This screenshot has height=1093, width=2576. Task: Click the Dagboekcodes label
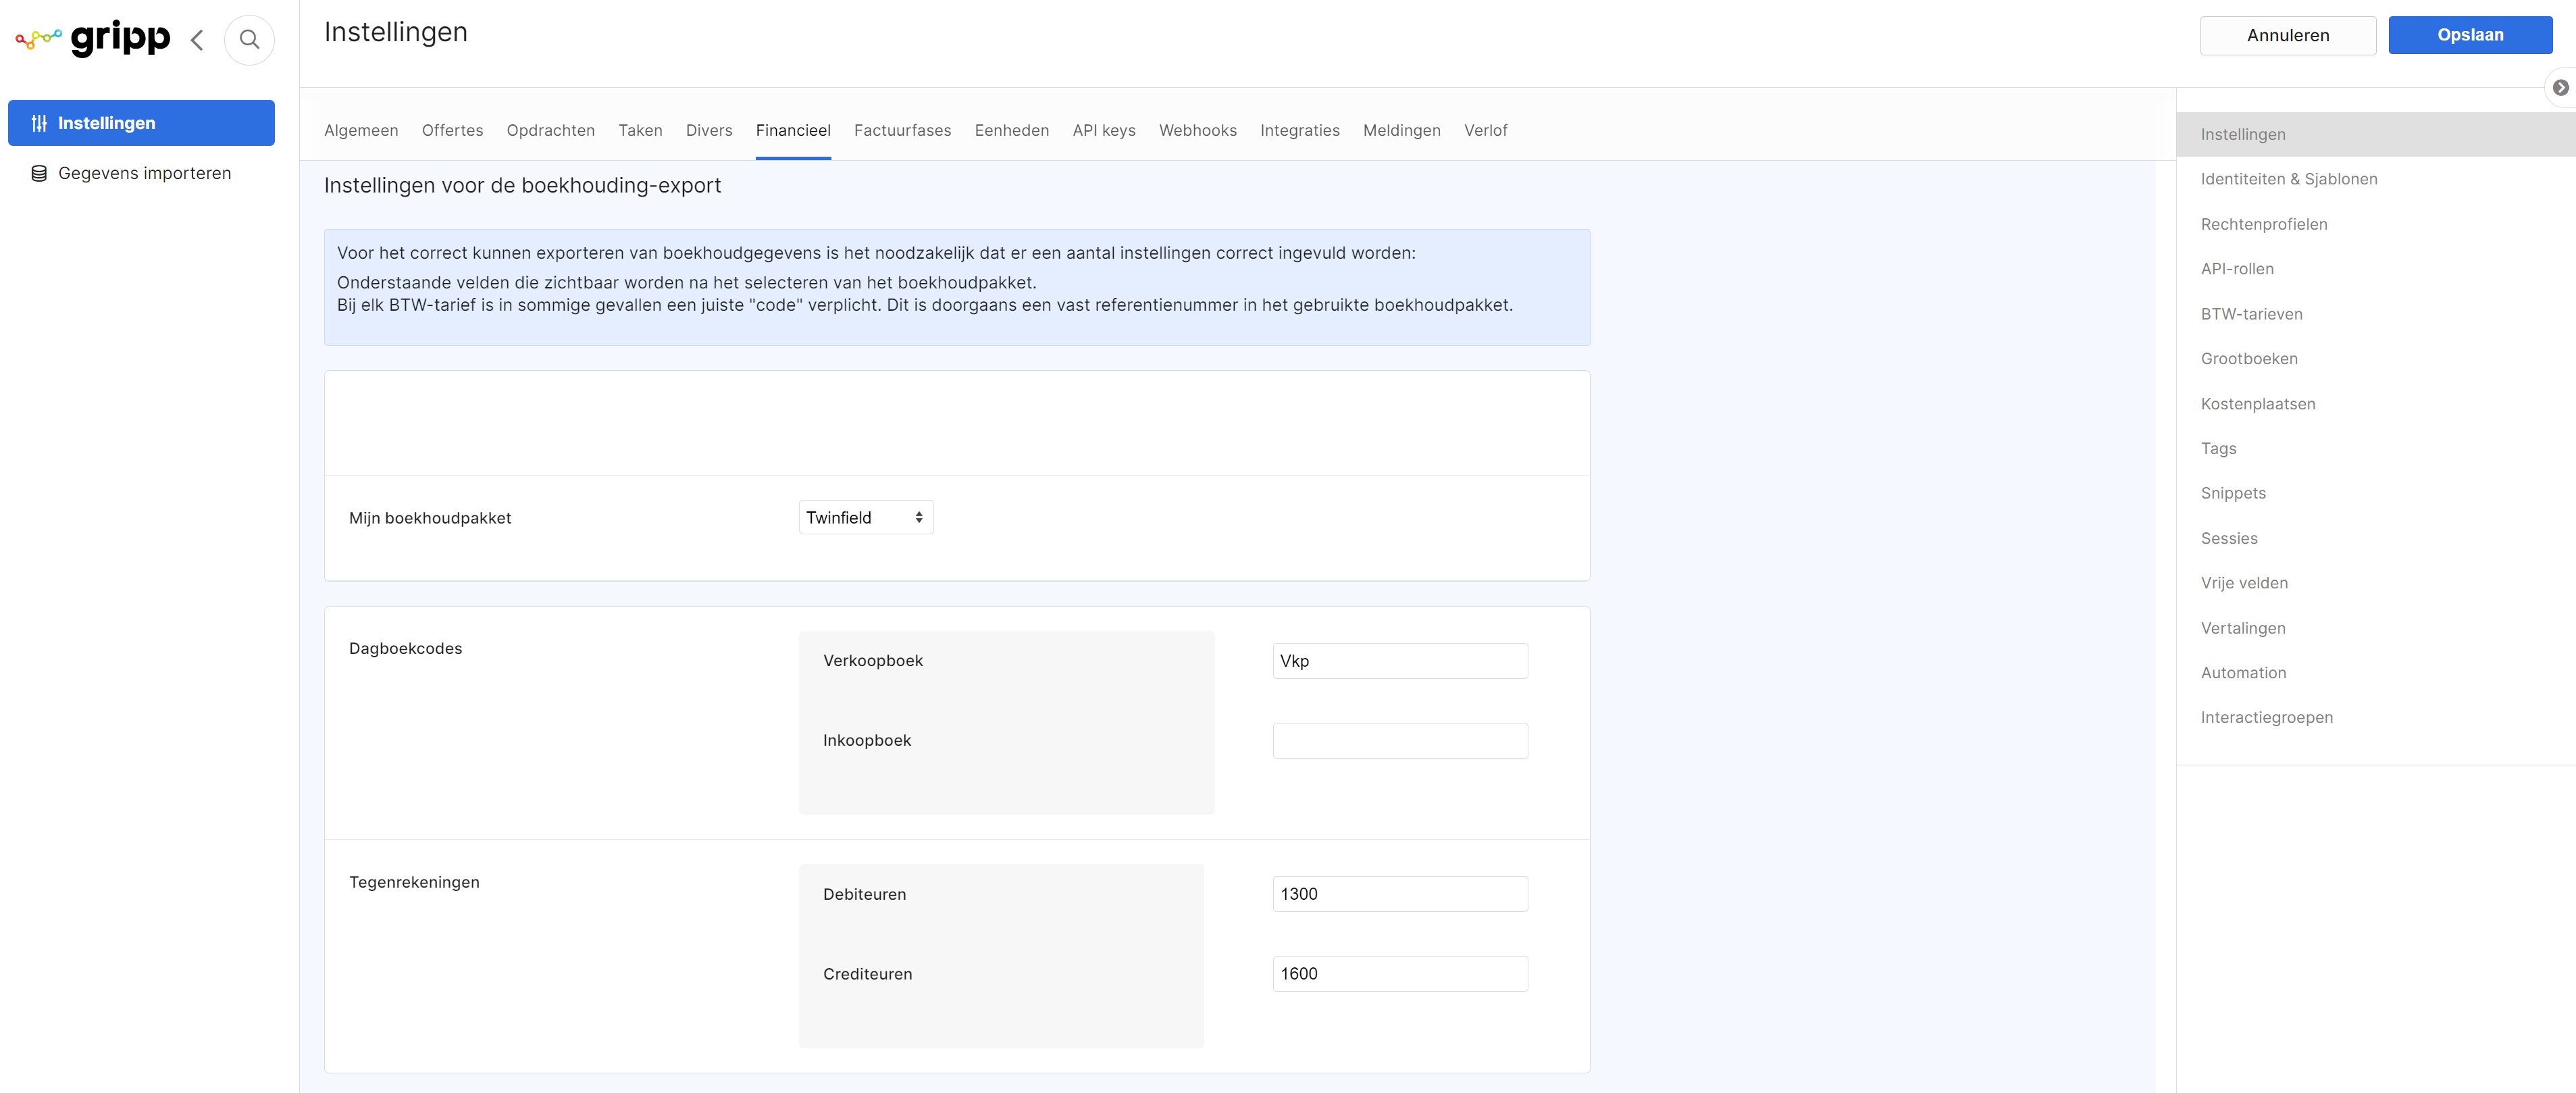point(405,648)
